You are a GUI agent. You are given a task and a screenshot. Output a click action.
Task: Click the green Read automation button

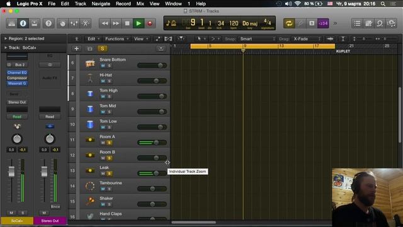tap(17, 117)
